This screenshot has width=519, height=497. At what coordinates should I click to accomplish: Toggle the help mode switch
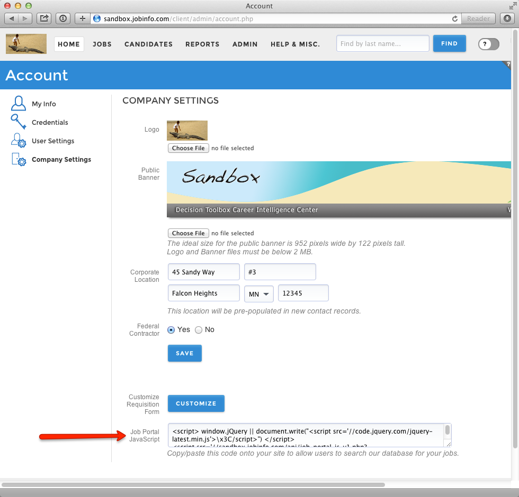click(x=488, y=44)
